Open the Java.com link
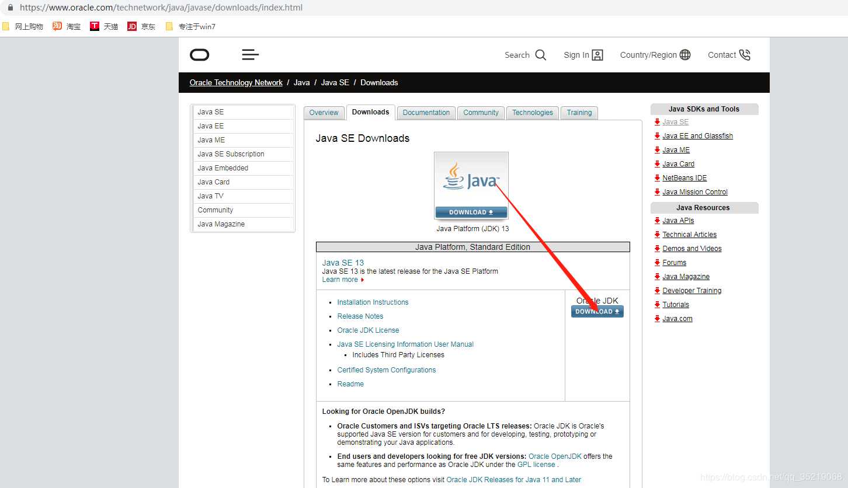Screen dimensions: 848x488 click(x=677, y=319)
